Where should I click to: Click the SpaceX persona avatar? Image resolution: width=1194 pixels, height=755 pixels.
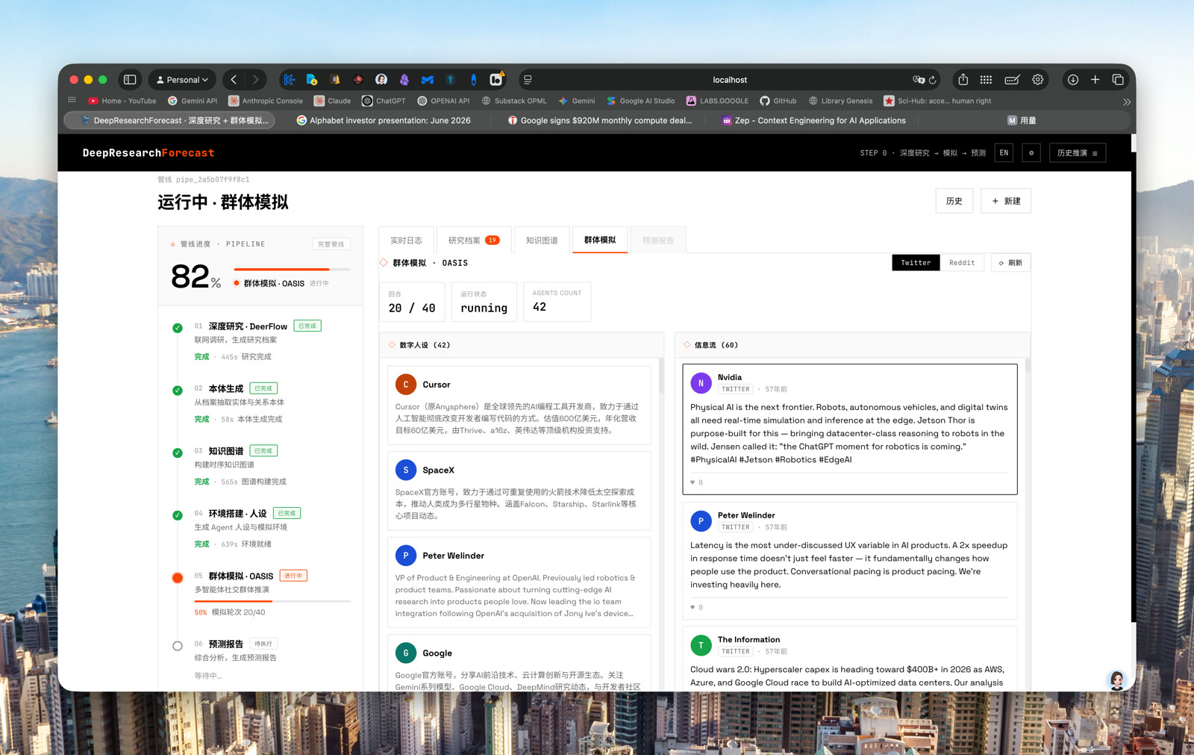406,470
